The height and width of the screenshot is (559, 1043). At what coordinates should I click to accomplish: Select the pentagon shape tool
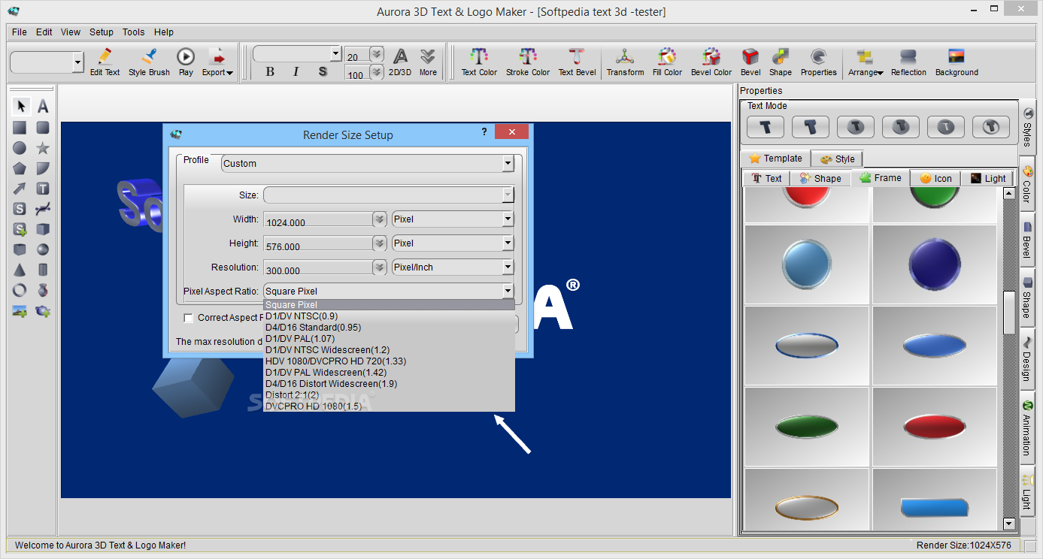(x=20, y=168)
